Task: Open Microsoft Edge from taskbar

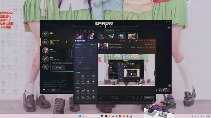Action: (x=117, y=116)
